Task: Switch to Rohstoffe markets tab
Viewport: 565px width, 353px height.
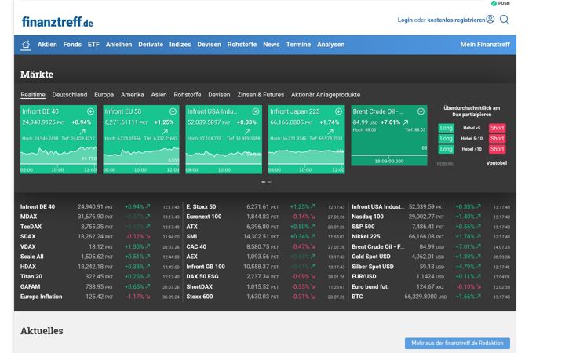Action: 188,95
